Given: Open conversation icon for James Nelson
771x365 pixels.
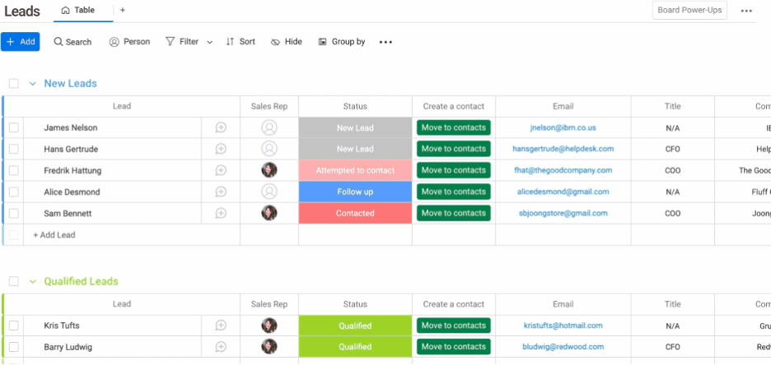Looking at the screenshot, I should click(221, 127).
